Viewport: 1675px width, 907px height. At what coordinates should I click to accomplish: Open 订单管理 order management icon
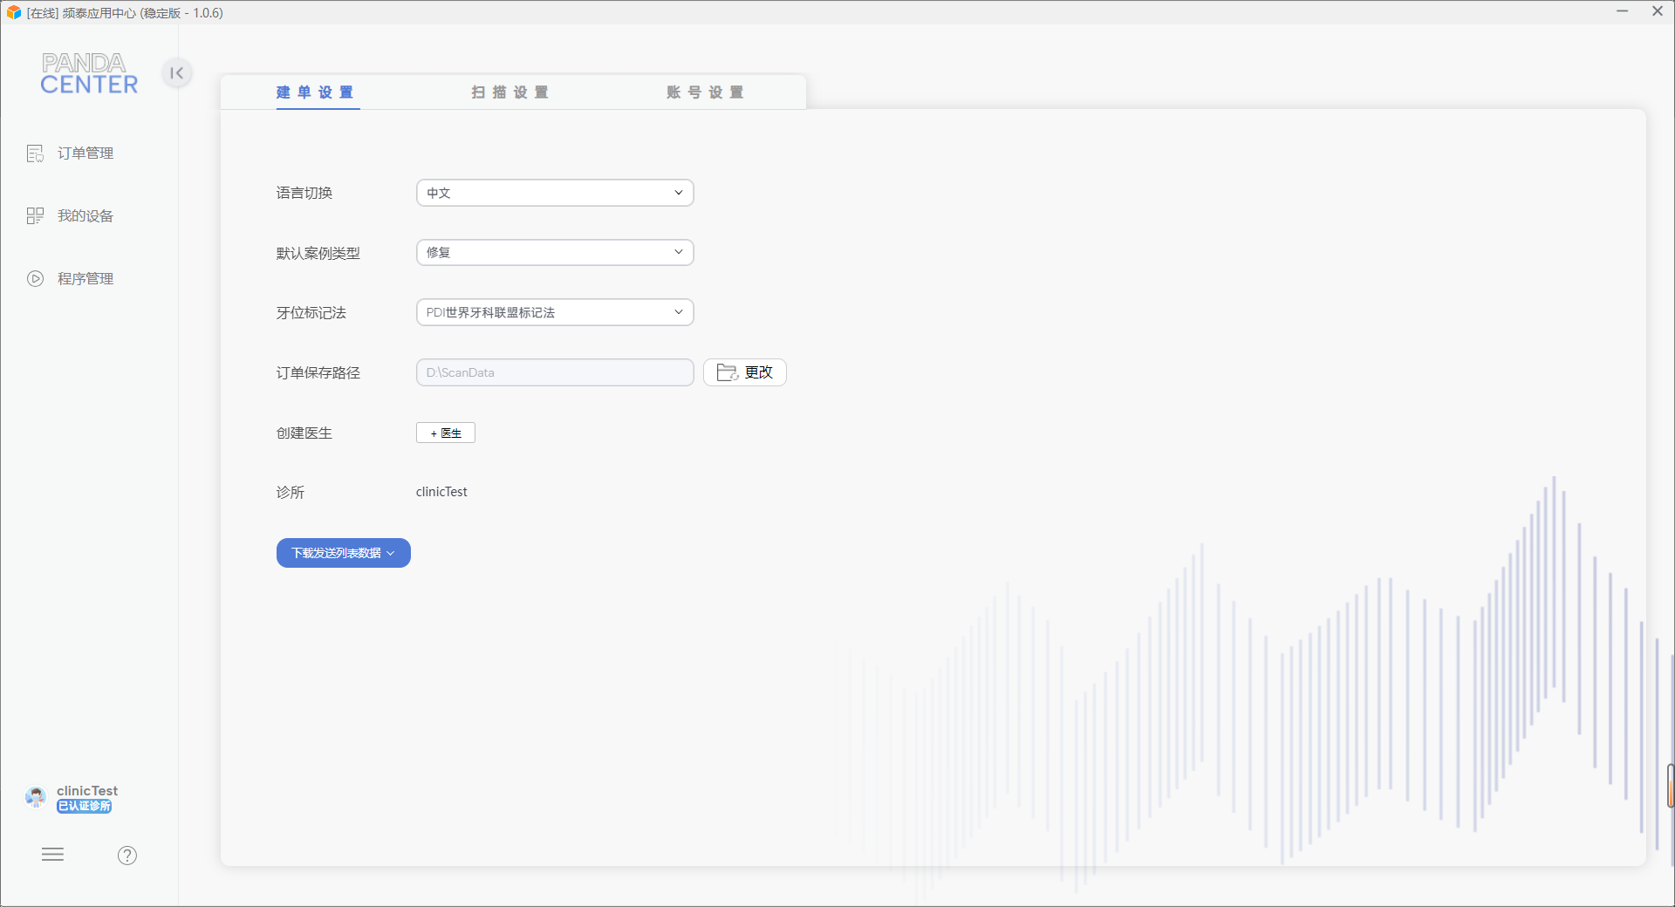point(35,153)
